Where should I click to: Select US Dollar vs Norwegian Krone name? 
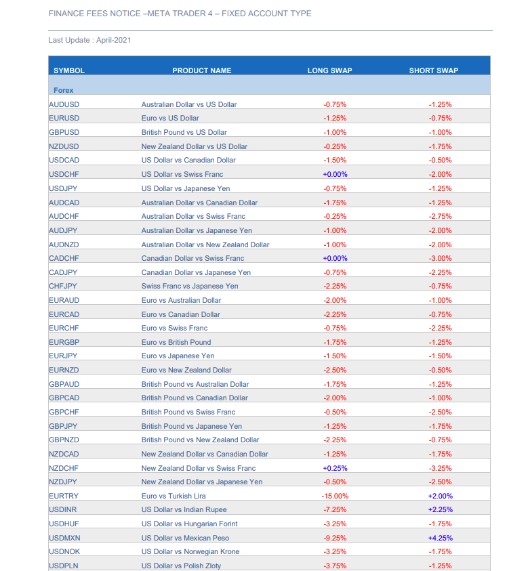pos(190,551)
